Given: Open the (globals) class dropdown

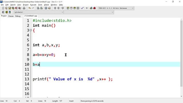Looking at the screenshot, I should (39, 12).
